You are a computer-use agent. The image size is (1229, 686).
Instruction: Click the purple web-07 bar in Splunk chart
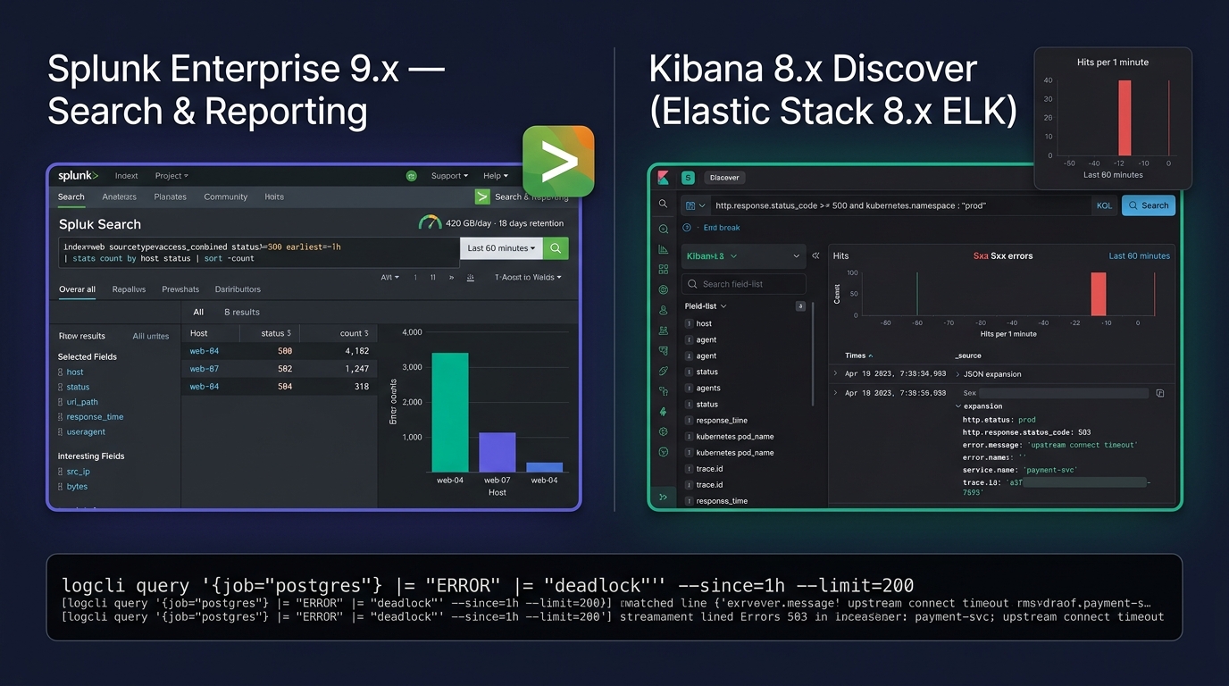click(x=497, y=452)
